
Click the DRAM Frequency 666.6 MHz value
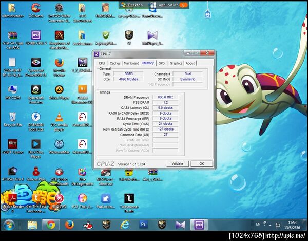(x=166, y=97)
